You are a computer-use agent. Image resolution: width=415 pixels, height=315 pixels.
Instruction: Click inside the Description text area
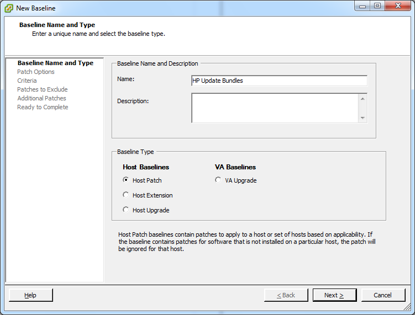pyautogui.click(x=275, y=108)
